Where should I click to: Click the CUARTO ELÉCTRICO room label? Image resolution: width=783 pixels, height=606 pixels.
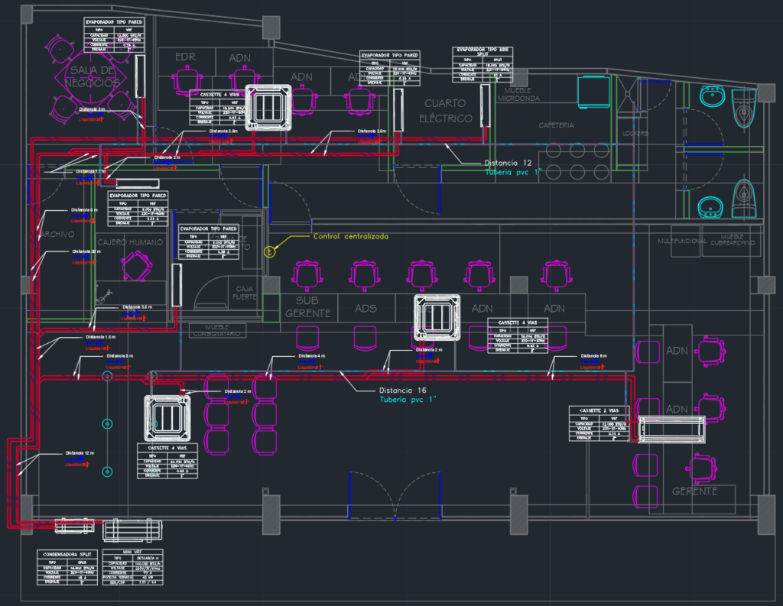(x=448, y=110)
